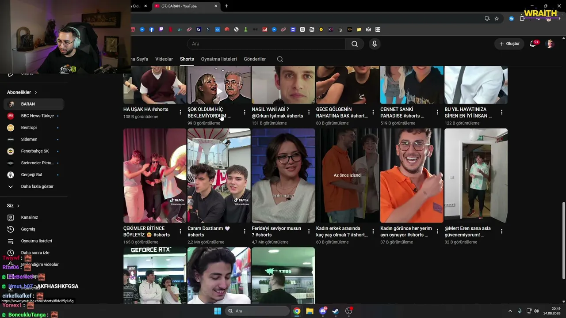Expand 'Daha fazla göster' subscriptions list

coord(34,186)
